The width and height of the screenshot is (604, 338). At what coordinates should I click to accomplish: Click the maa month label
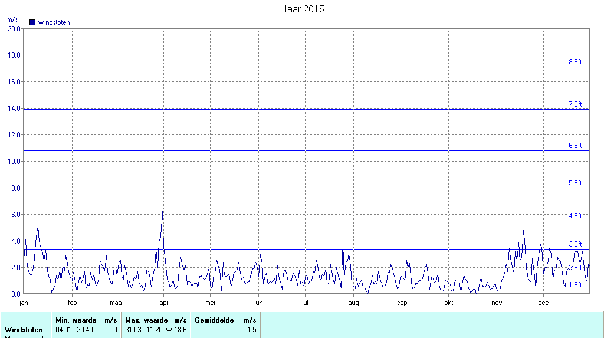click(116, 303)
